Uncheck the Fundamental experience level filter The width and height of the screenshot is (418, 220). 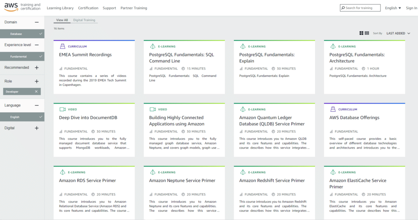(x=40, y=57)
